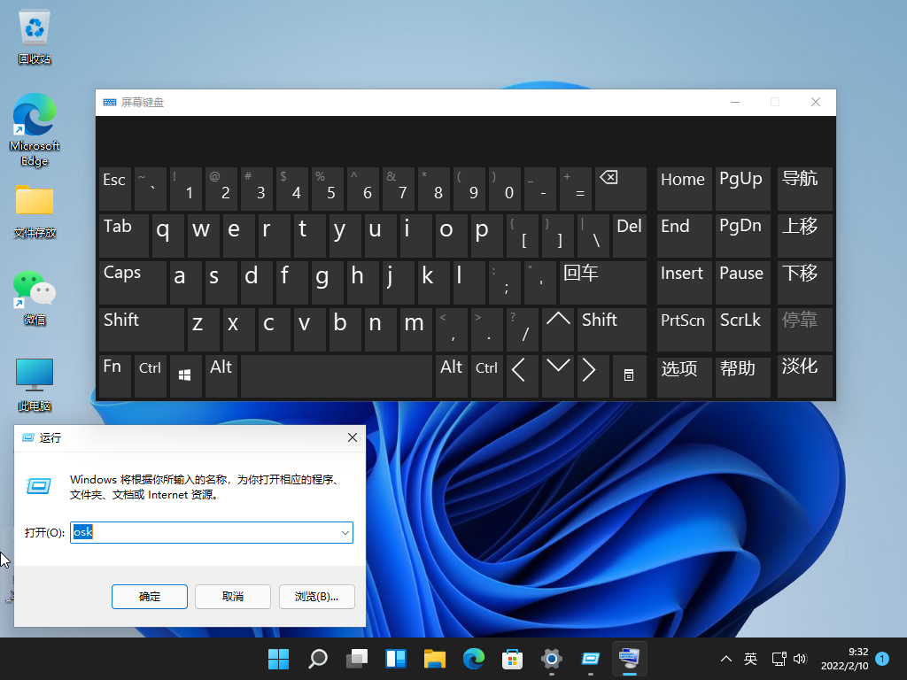The image size is (907, 680).
Task: Open 浏览 to browse for a program
Action: coord(316,596)
